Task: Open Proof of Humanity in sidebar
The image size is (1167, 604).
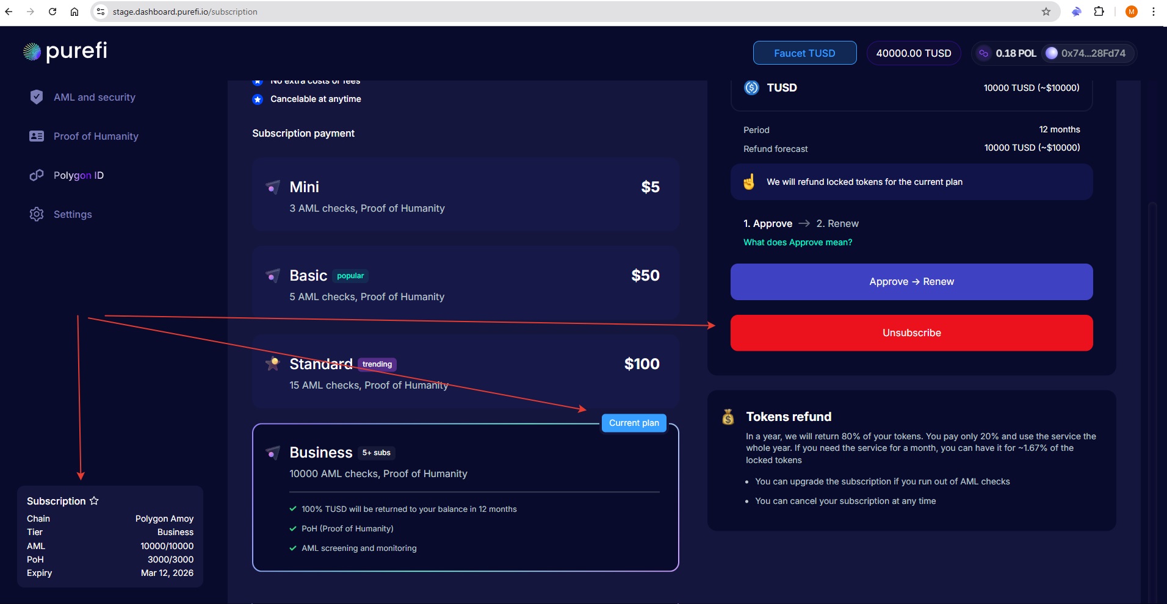Action: 96,136
